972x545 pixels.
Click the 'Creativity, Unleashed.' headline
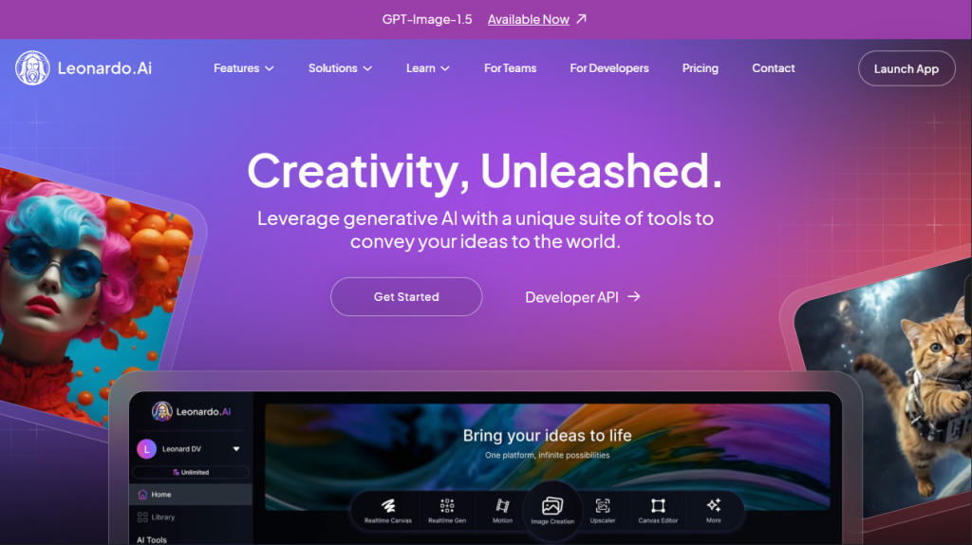485,171
